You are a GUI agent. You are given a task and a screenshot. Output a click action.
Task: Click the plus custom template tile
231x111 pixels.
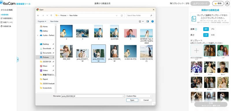point(196,51)
